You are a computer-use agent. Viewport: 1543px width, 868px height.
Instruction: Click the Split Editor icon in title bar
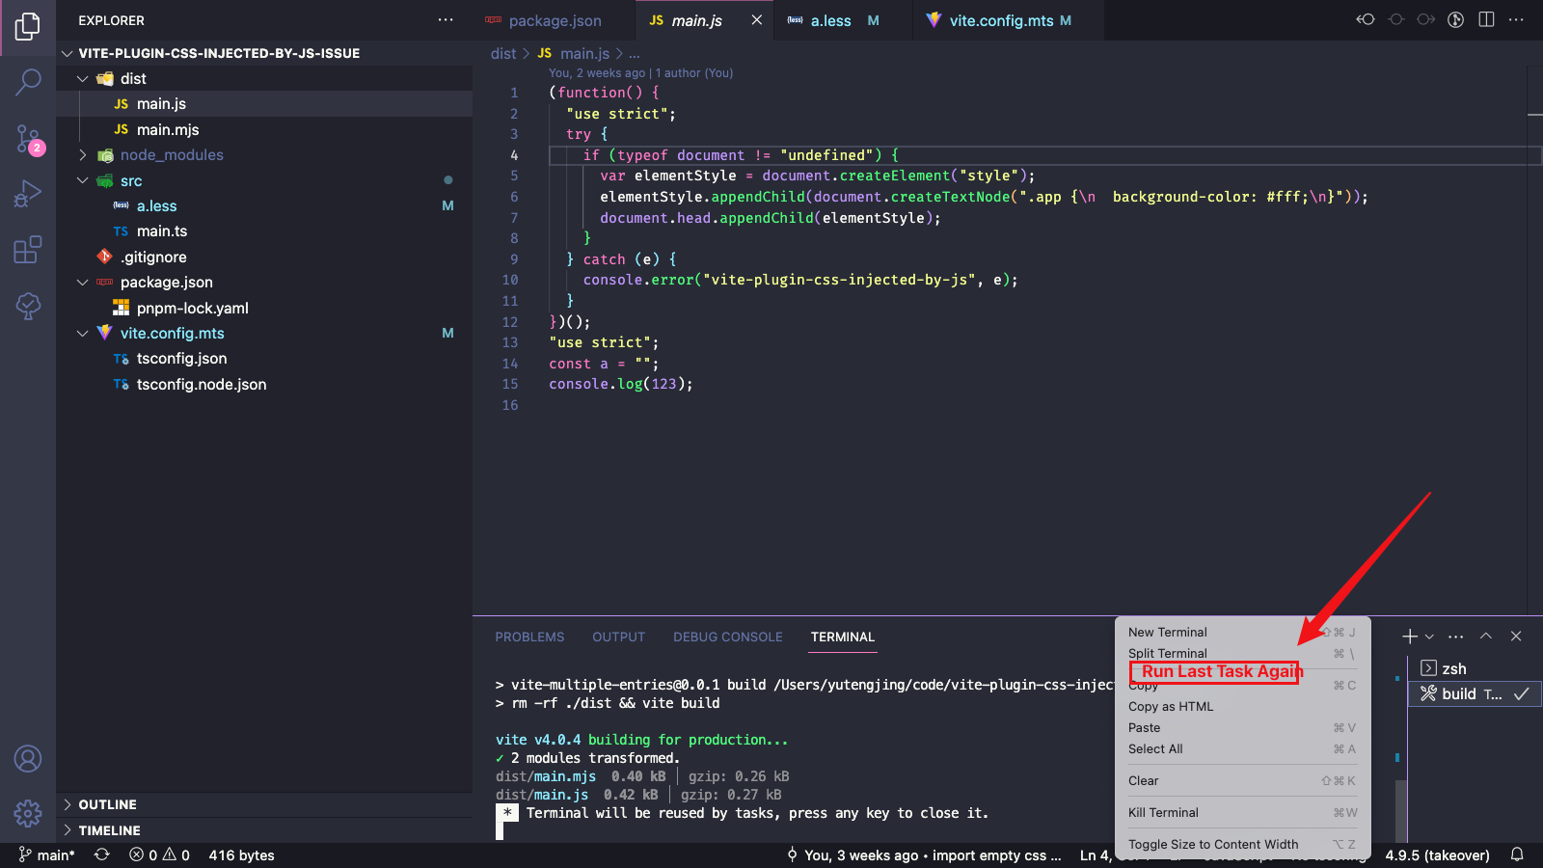pyautogui.click(x=1485, y=19)
